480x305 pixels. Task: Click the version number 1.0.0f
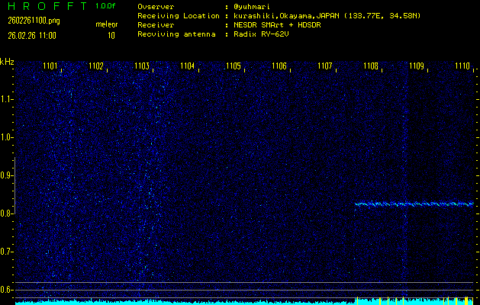coord(107,6)
